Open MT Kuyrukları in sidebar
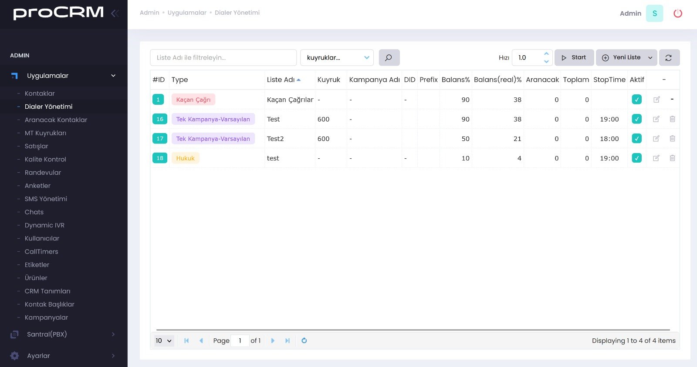Screen dimensions: 697x367 [45, 133]
